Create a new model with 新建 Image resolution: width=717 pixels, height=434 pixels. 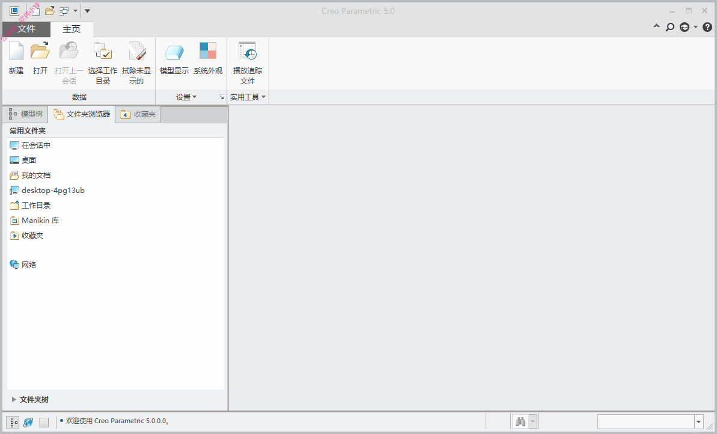click(16, 58)
